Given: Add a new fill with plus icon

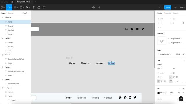Looking at the screenshot, I should click(183, 88).
